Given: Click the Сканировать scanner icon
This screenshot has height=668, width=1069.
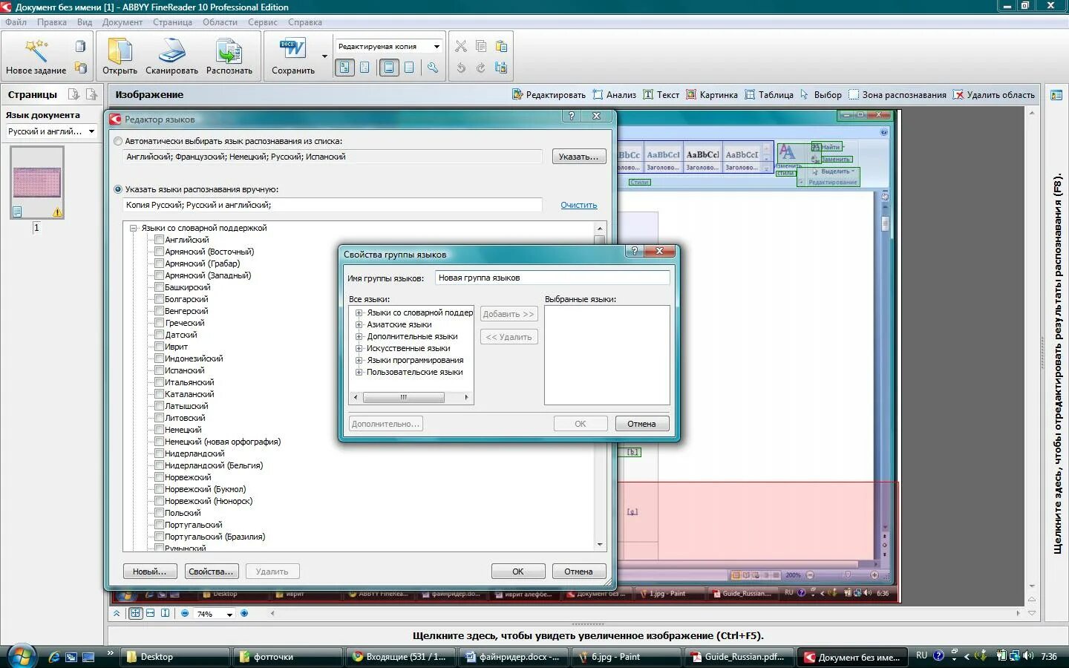Looking at the screenshot, I should (171, 50).
